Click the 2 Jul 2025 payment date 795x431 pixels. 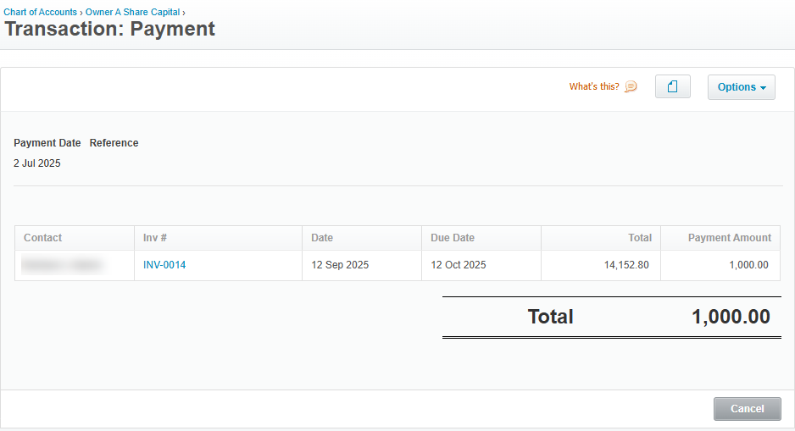[x=37, y=163]
